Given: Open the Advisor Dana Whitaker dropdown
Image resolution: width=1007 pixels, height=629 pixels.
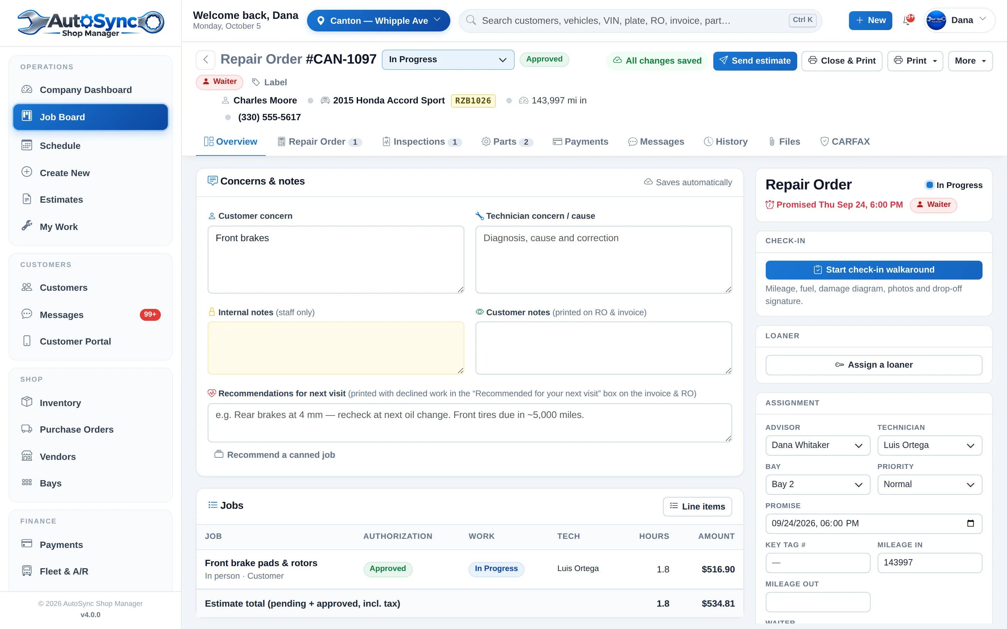Looking at the screenshot, I should [x=817, y=445].
